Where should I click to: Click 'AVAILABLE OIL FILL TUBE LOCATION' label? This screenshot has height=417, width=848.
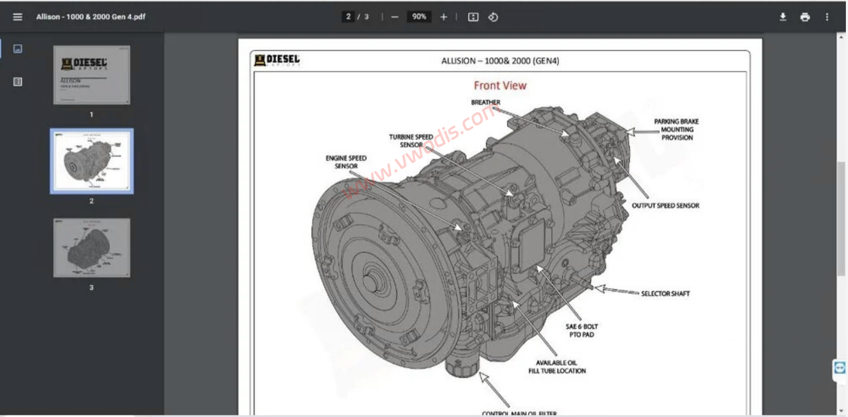coord(557,367)
